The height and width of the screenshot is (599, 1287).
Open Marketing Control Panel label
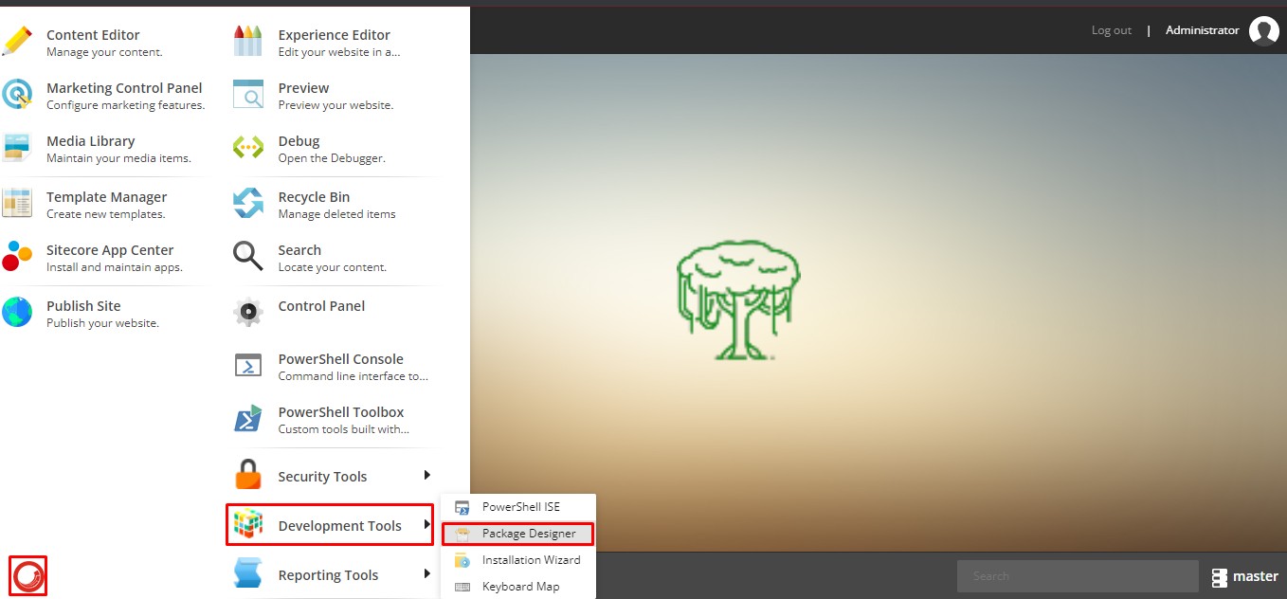(124, 88)
